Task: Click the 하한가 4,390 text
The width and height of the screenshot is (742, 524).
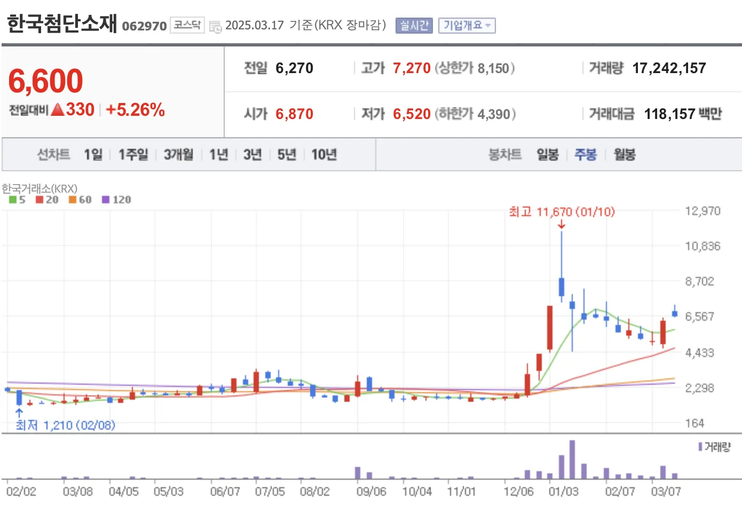Action: 475,114
